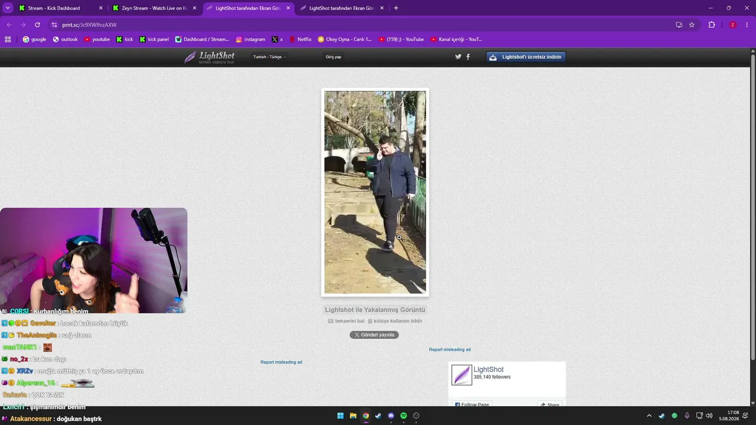Reload the prnt.sc page
The height and width of the screenshot is (425, 756).
37,25
